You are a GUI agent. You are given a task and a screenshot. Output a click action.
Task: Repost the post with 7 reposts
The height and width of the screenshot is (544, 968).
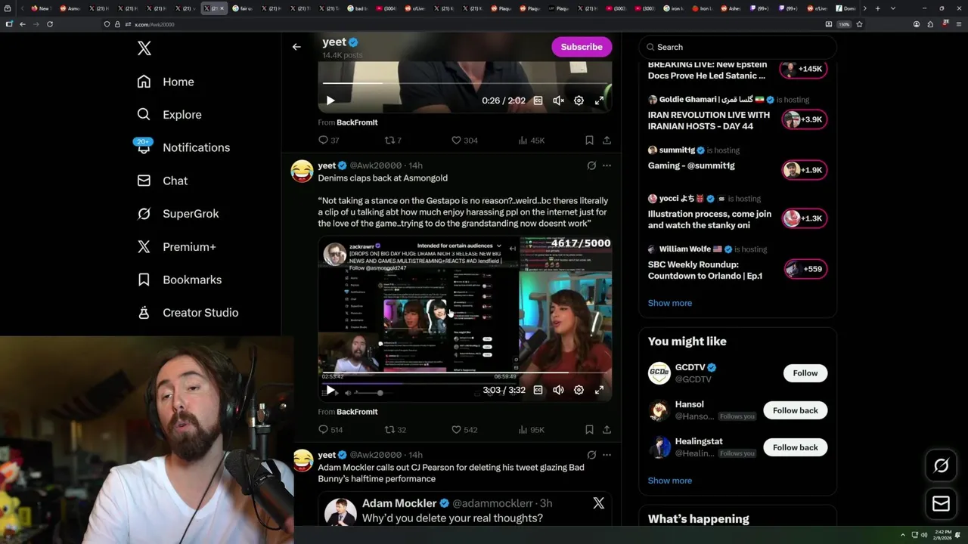(x=393, y=141)
